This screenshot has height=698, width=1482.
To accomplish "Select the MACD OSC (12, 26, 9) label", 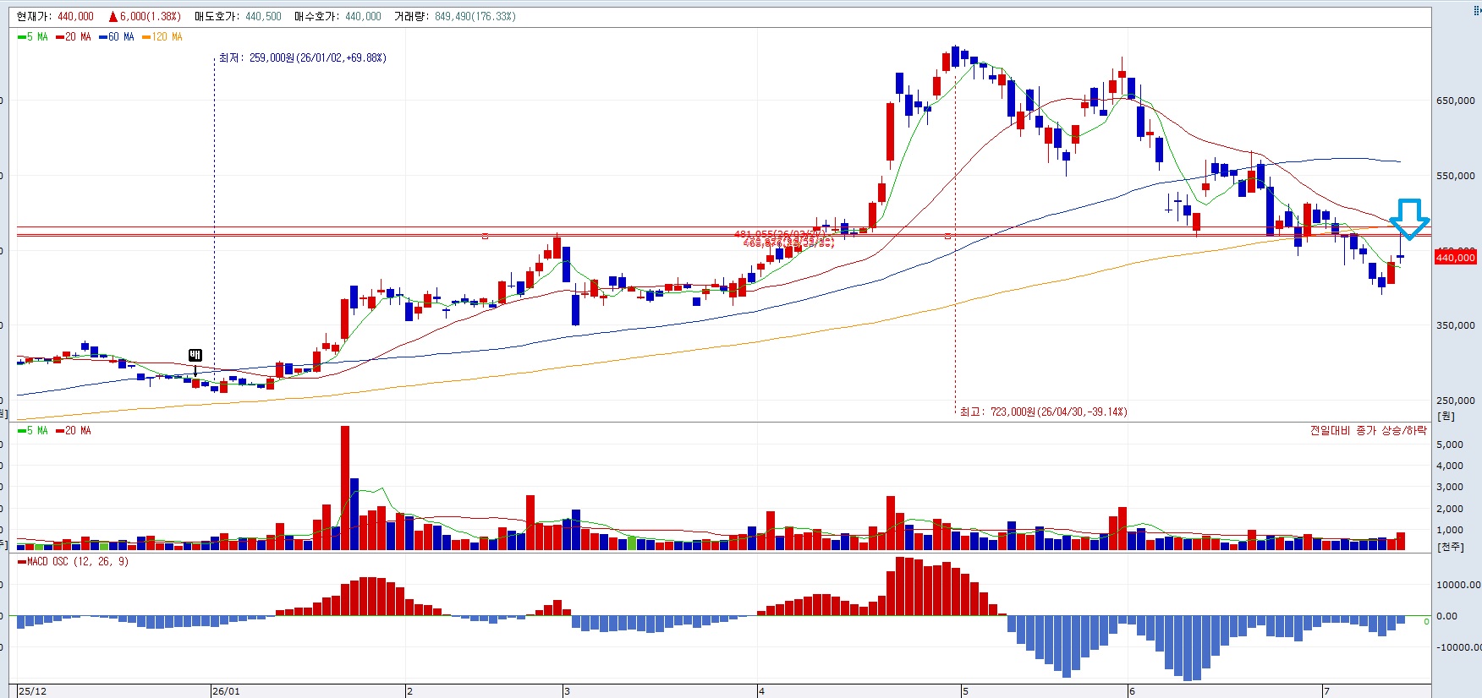I will (73, 561).
